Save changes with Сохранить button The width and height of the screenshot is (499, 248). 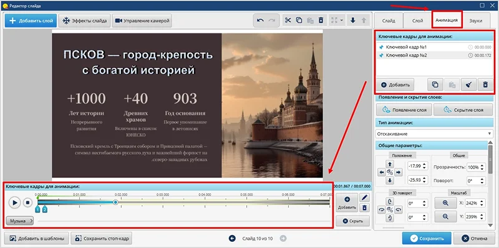tap(427, 239)
